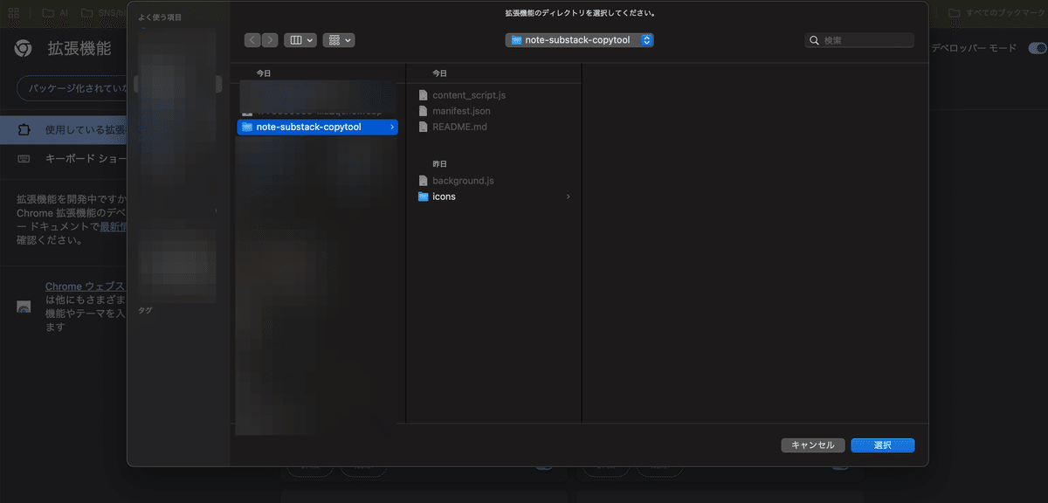Click the apps grid icon in bookmarks bar
The width and height of the screenshot is (1048, 503).
click(14, 13)
